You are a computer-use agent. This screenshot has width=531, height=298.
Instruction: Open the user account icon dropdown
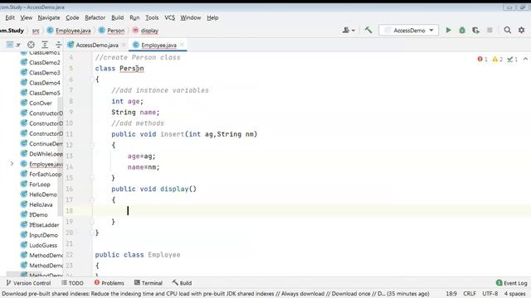(348, 31)
